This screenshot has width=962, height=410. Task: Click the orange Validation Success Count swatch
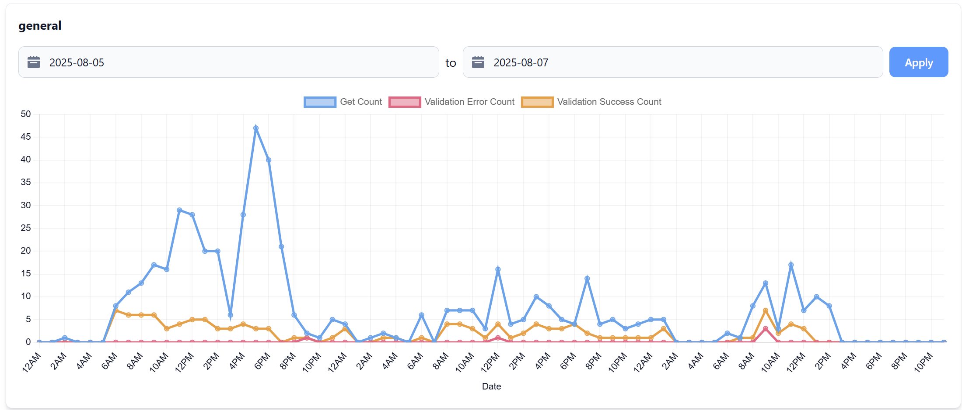pyautogui.click(x=537, y=102)
